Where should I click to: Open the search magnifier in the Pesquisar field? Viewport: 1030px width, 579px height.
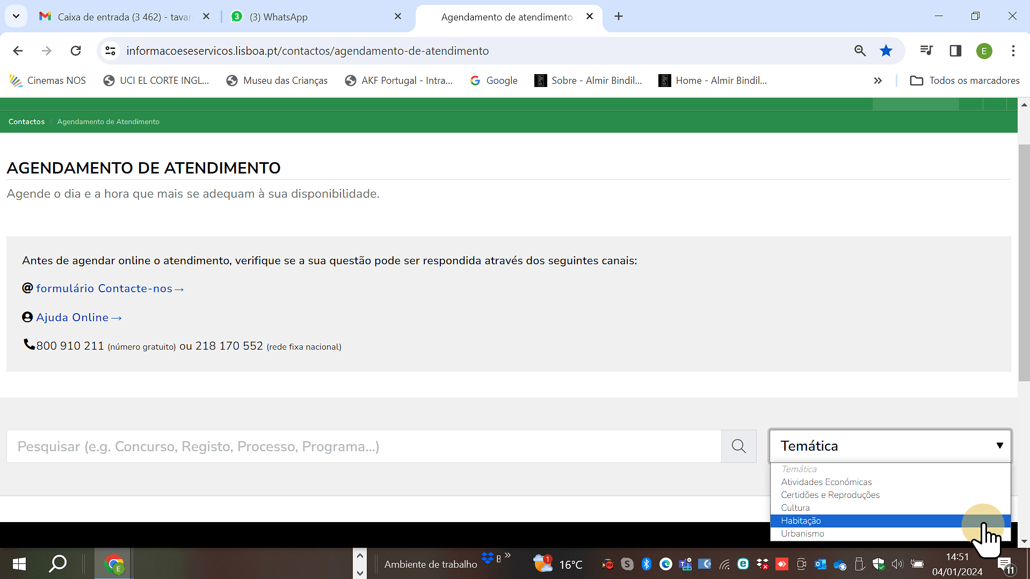pos(738,446)
